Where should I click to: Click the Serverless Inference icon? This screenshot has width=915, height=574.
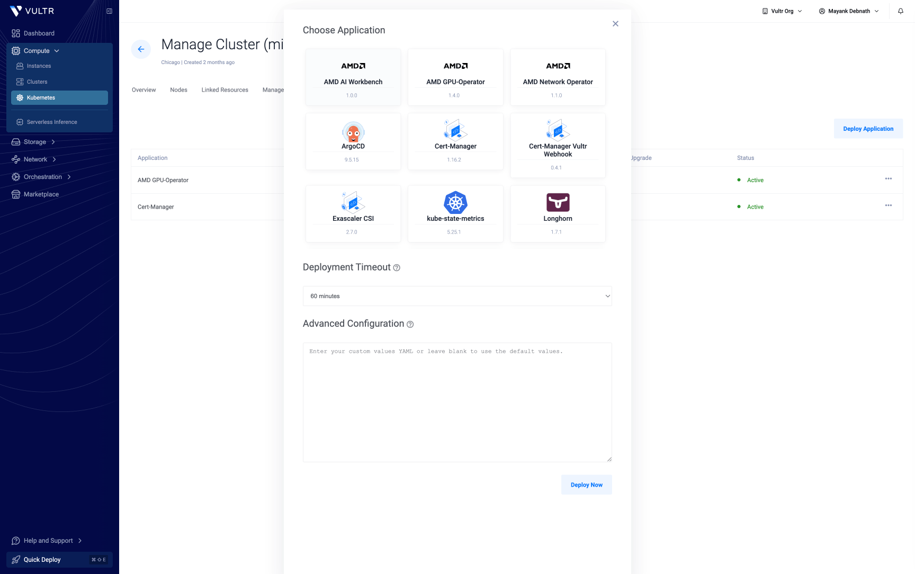click(x=20, y=122)
